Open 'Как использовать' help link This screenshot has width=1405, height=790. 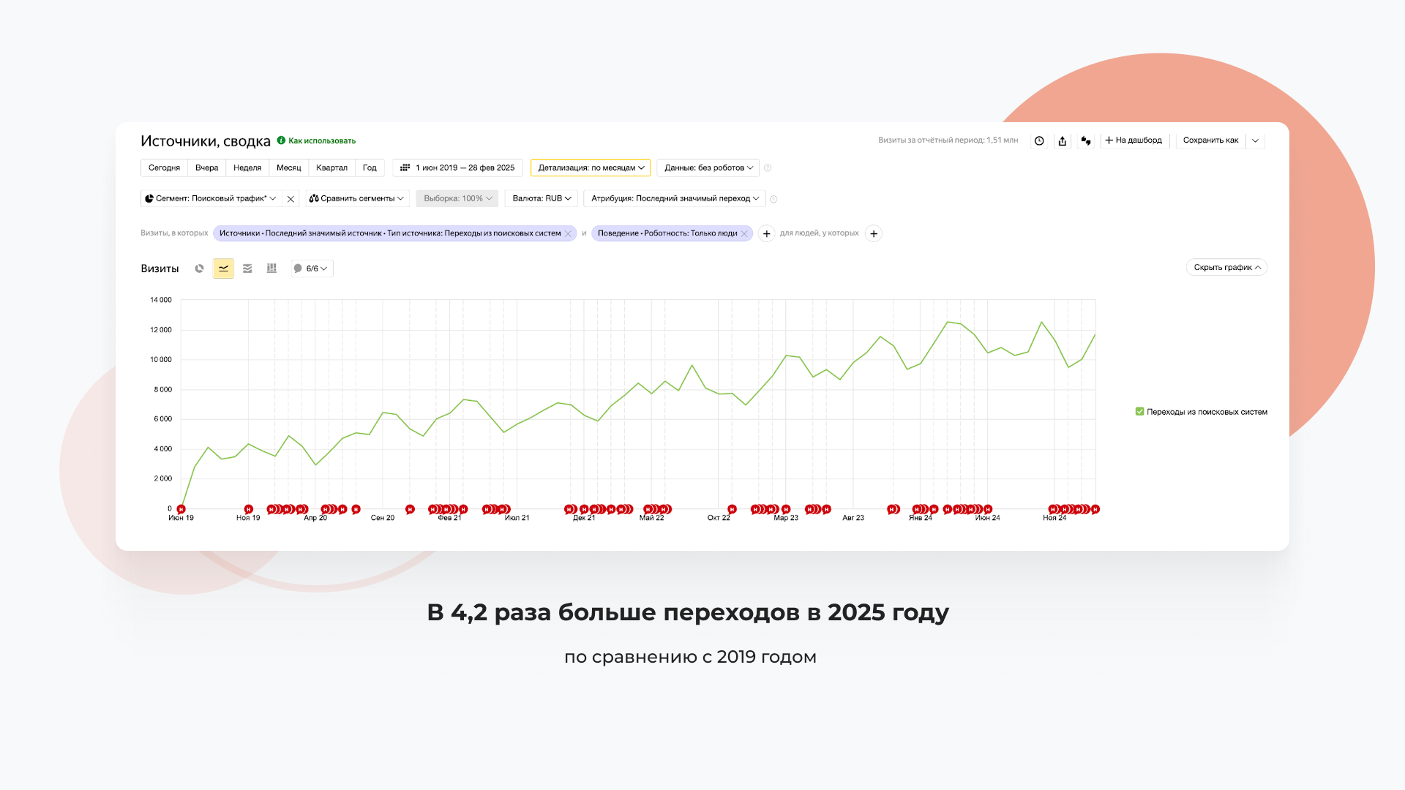(321, 140)
